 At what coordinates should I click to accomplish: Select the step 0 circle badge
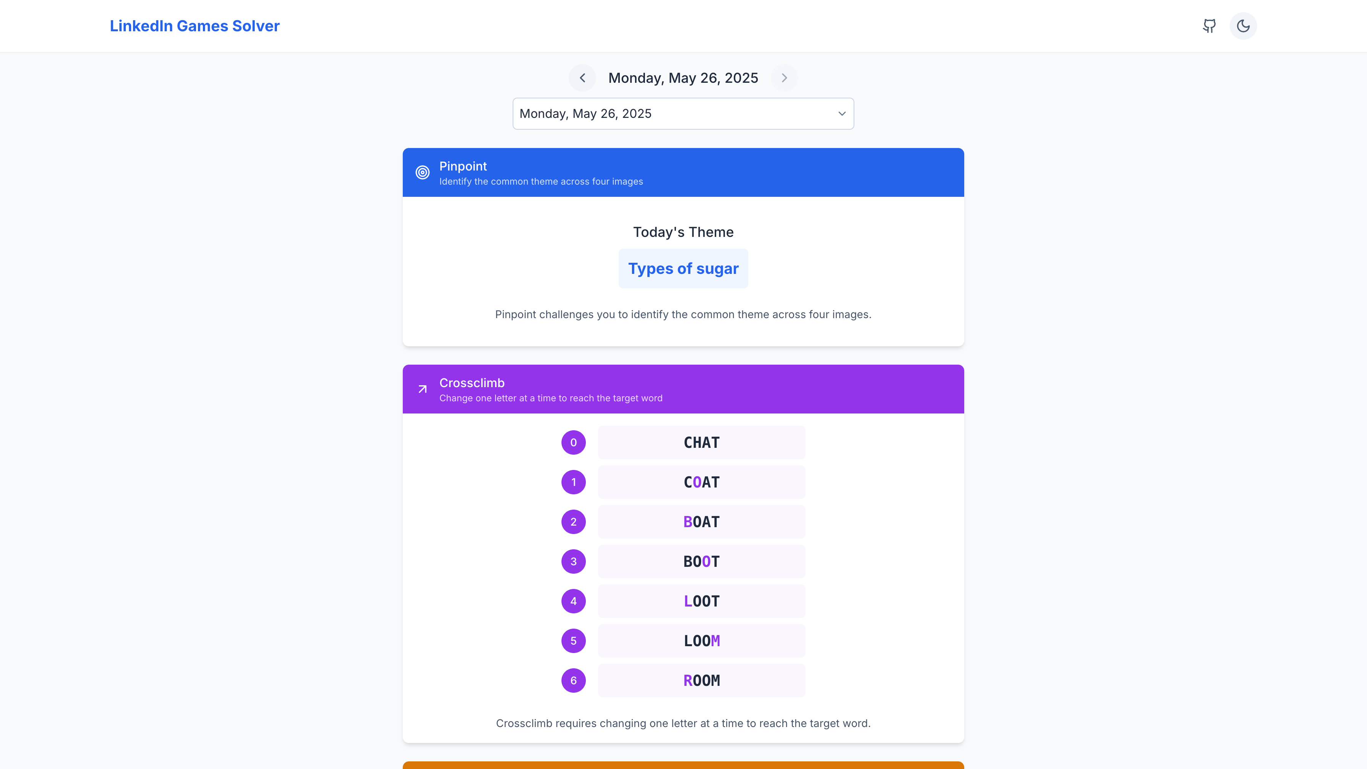coord(574,442)
